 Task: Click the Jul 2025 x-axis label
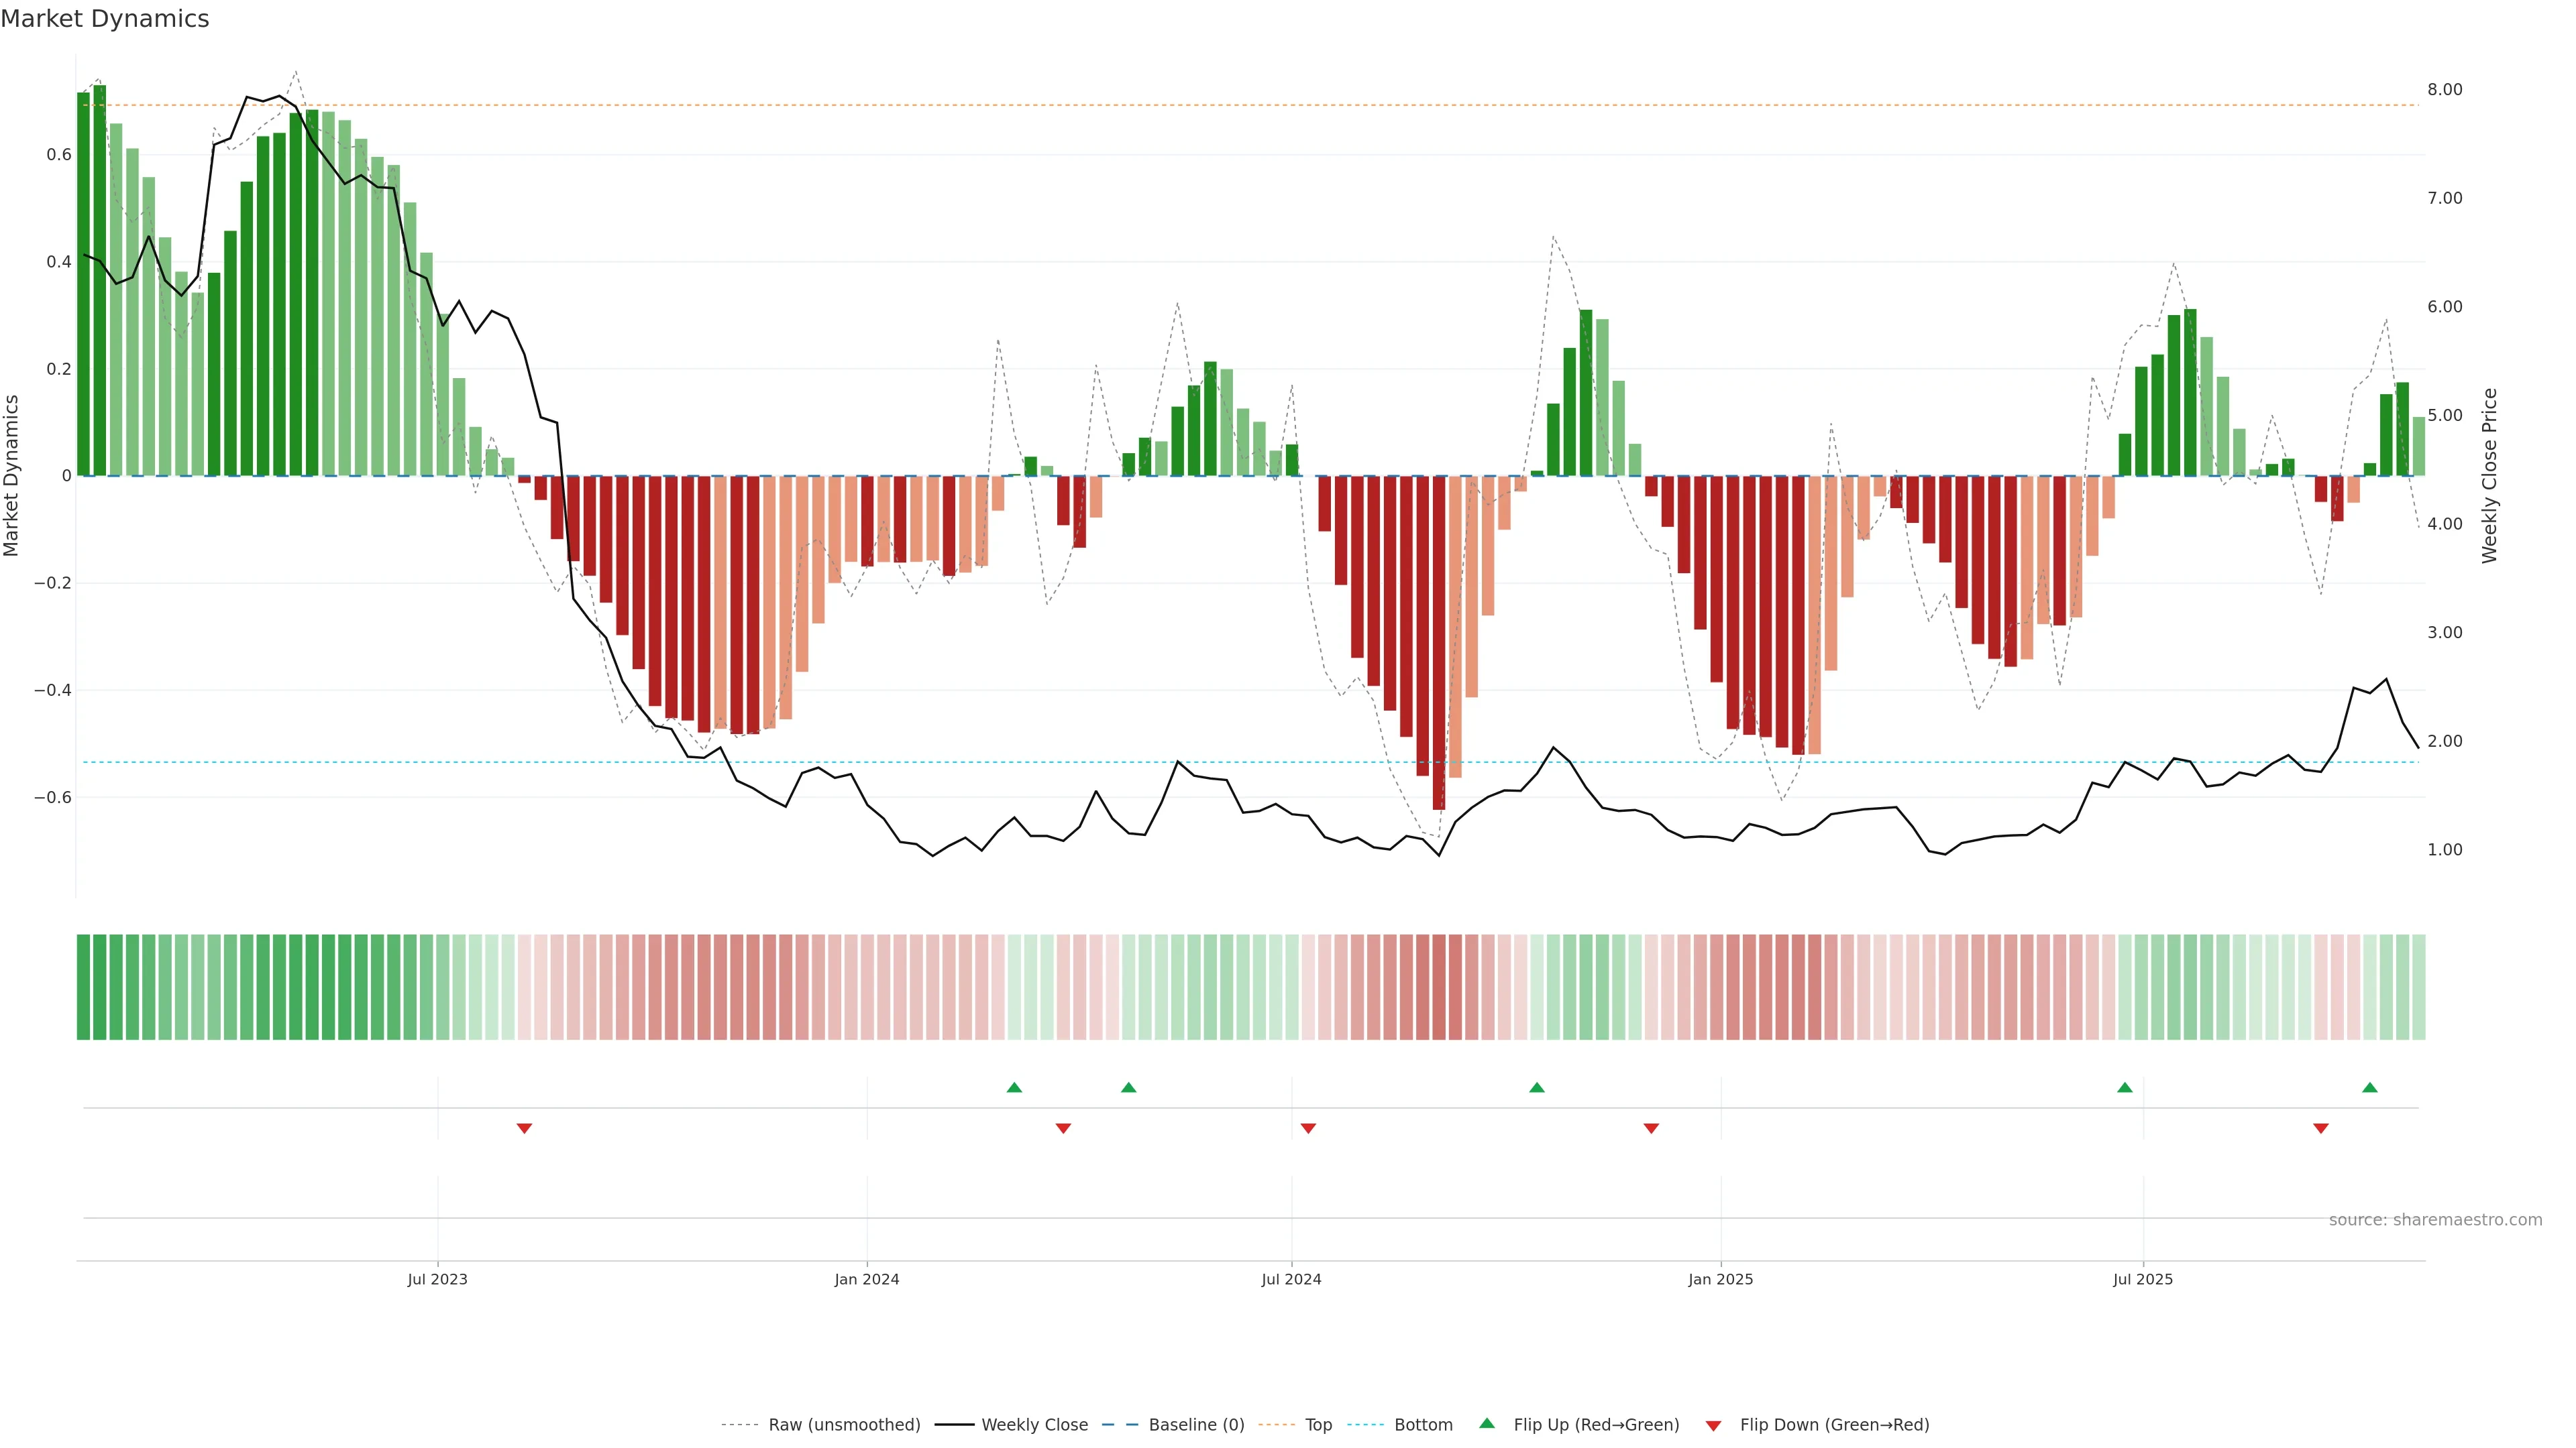(x=2142, y=1279)
